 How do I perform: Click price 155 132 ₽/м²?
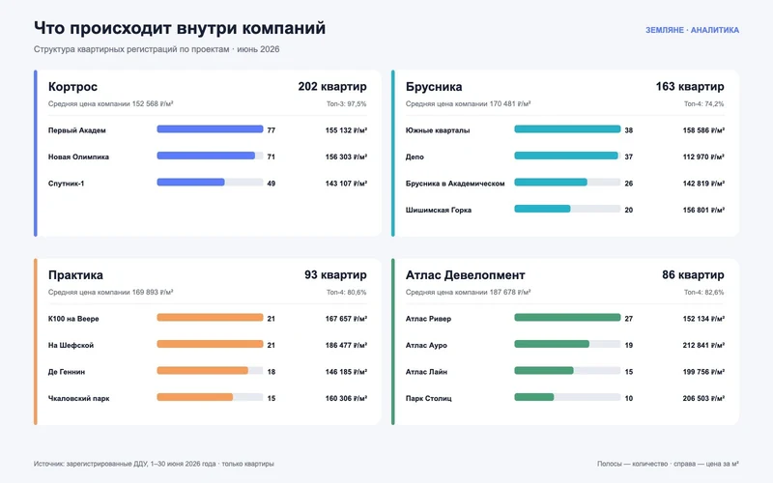pyautogui.click(x=346, y=130)
